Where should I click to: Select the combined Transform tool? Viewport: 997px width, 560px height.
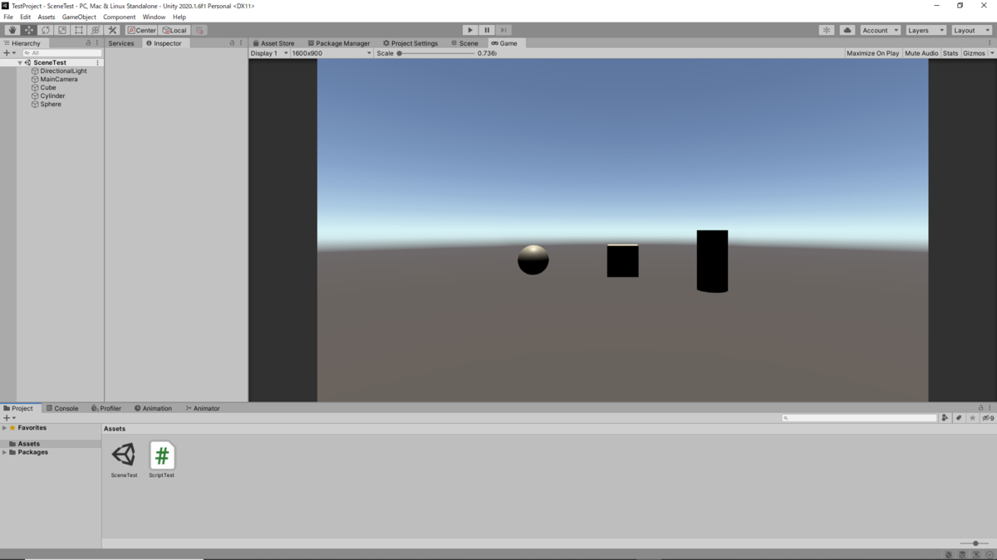pos(96,30)
